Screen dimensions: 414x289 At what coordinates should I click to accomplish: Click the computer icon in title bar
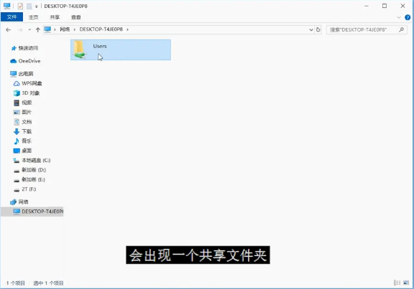(7, 6)
